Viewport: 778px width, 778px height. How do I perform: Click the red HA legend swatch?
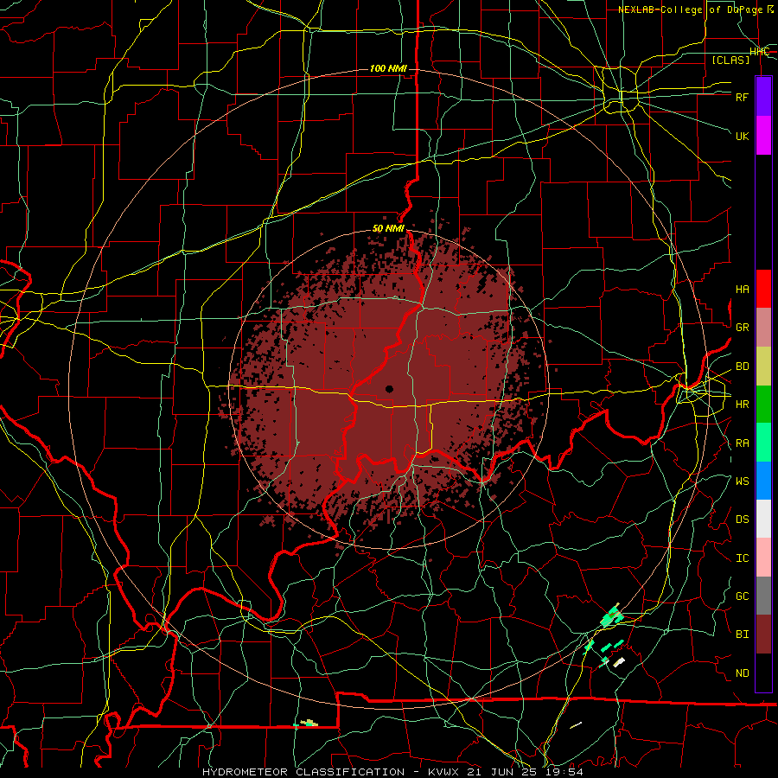tap(763, 289)
